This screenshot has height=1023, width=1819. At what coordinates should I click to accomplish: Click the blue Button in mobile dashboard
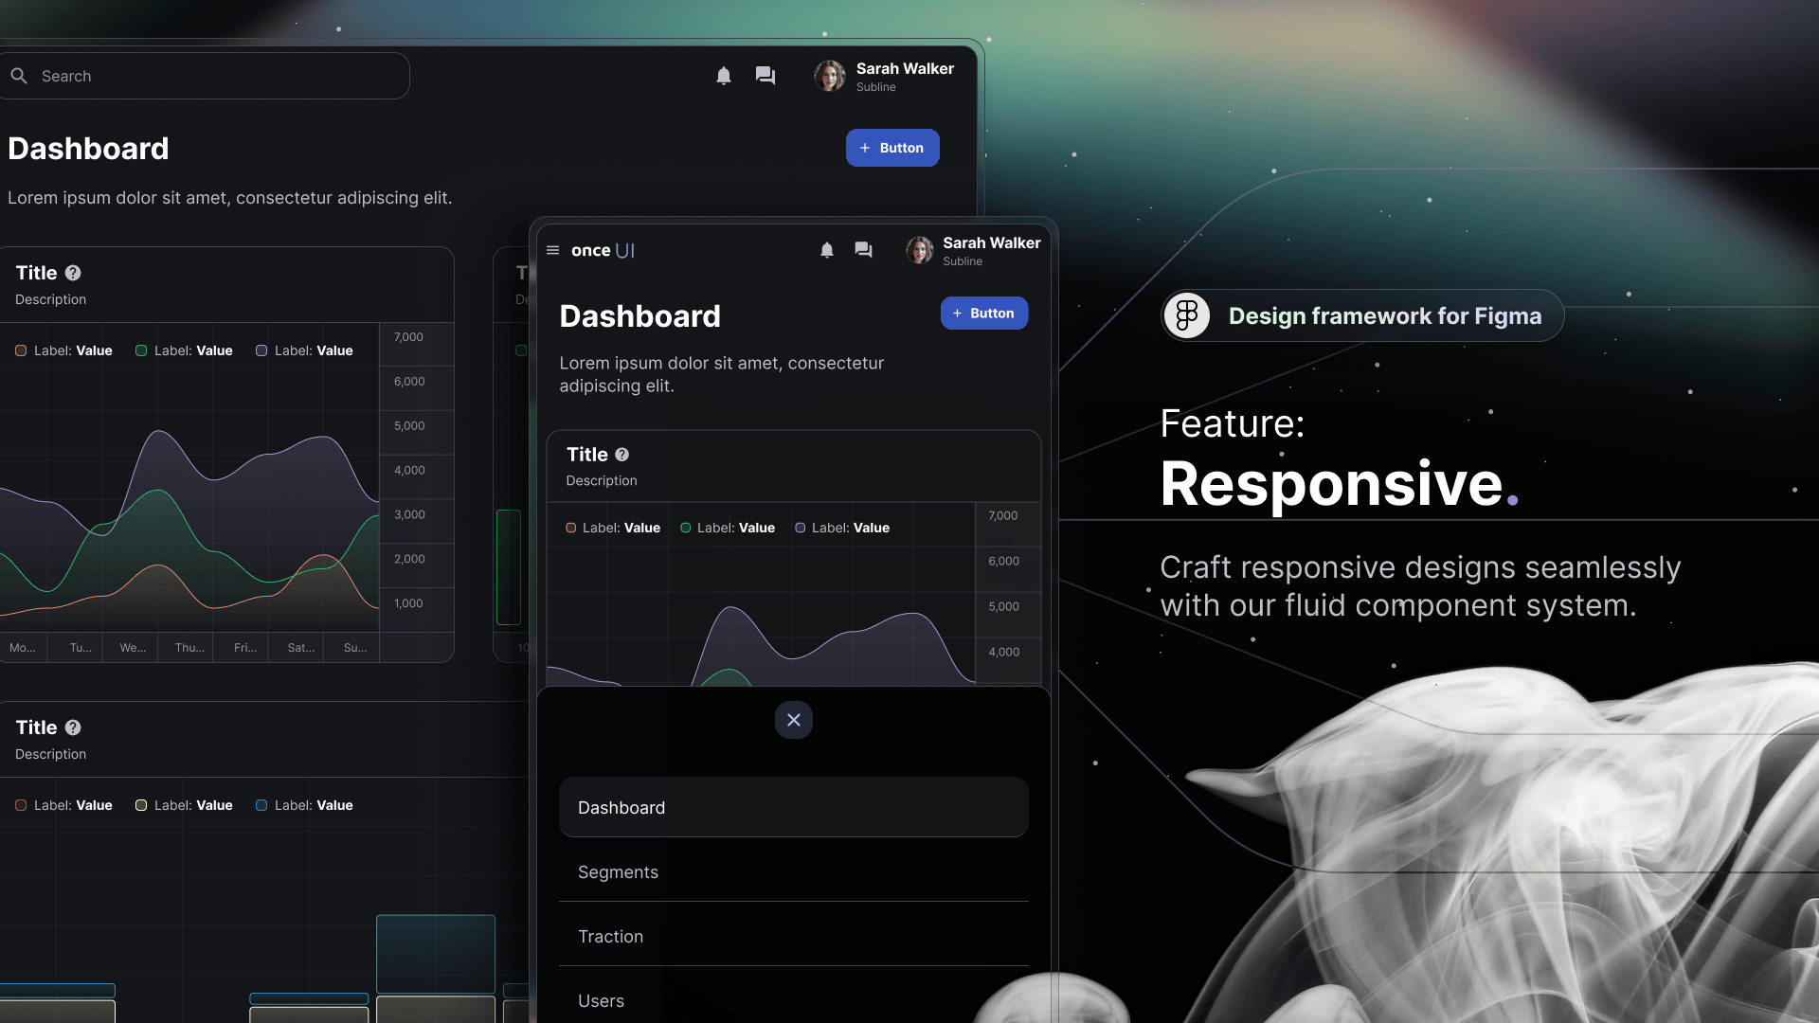coord(984,314)
